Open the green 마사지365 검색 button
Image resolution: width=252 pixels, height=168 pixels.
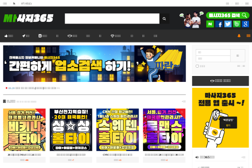click(228, 15)
